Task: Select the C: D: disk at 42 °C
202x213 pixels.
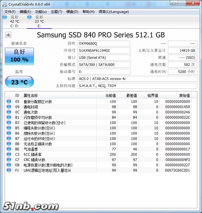Action: (x=14, y=21)
